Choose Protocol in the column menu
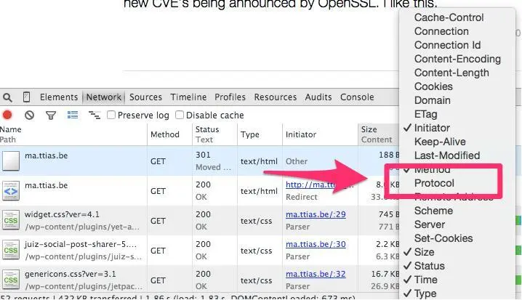522x300 pixels. pyautogui.click(x=434, y=183)
